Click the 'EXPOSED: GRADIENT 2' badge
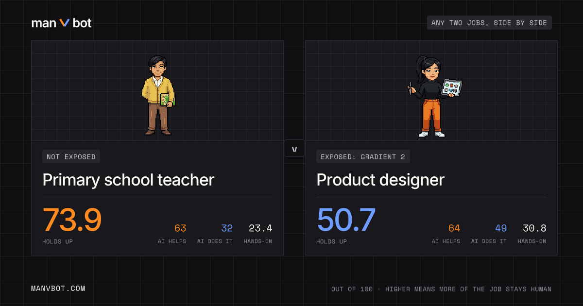Image resolution: width=583 pixels, height=306 pixels. point(363,156)
